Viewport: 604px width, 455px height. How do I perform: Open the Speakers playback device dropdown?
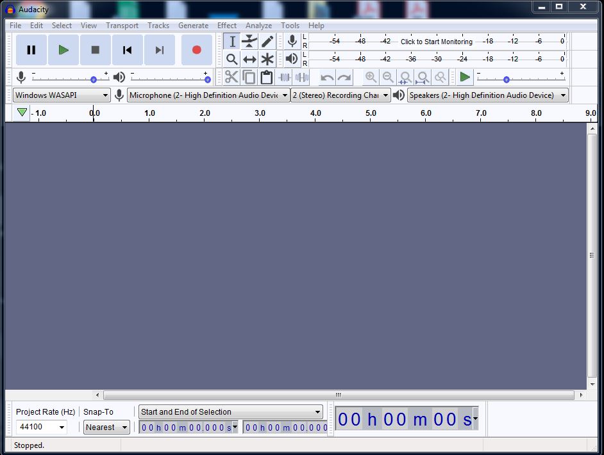[488, 95]
